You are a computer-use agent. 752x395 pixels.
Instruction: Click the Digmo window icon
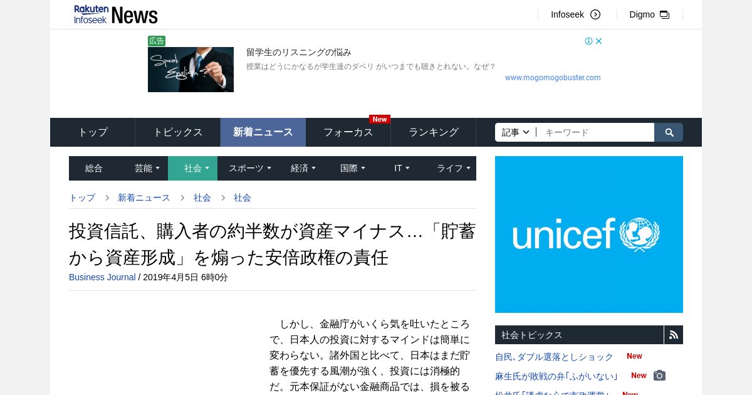(x=665, y=14)
